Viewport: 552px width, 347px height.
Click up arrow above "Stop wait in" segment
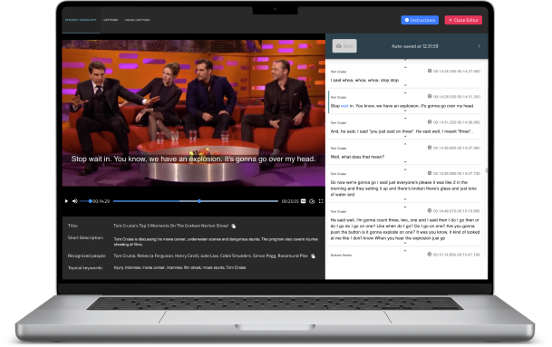(x=405, y=93)
